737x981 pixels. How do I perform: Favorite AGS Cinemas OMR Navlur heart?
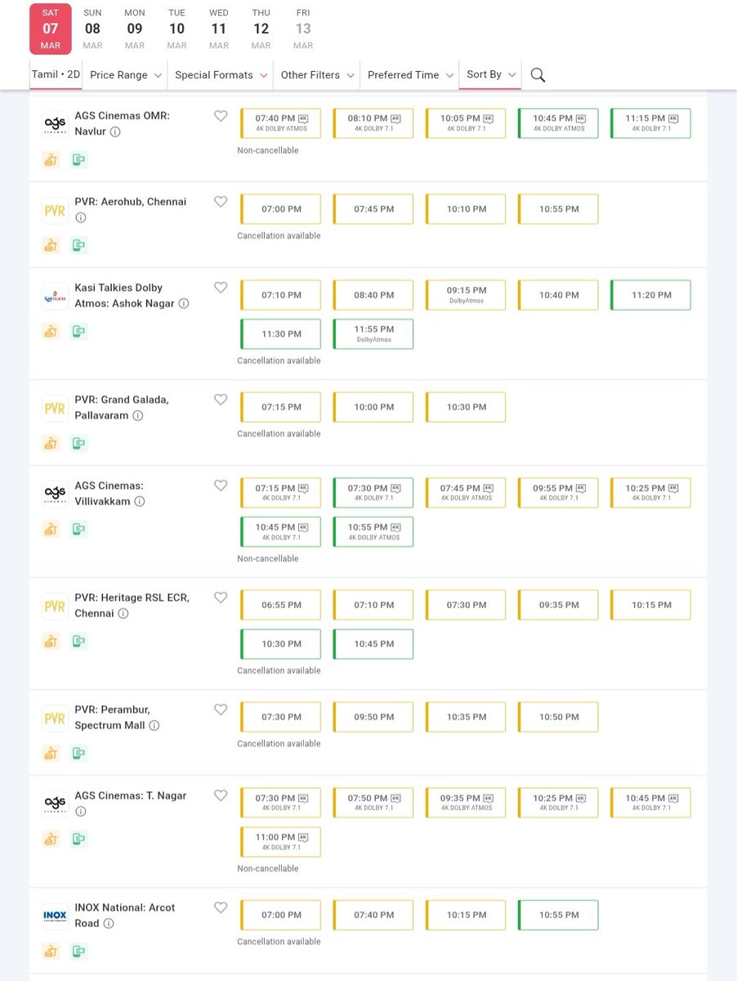tap(221, 116)
